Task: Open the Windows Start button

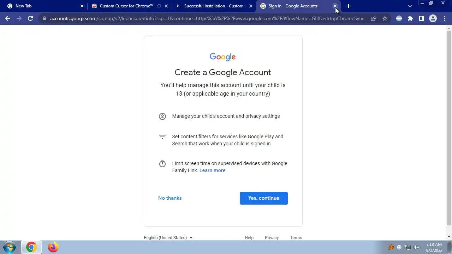Action: 9,247
